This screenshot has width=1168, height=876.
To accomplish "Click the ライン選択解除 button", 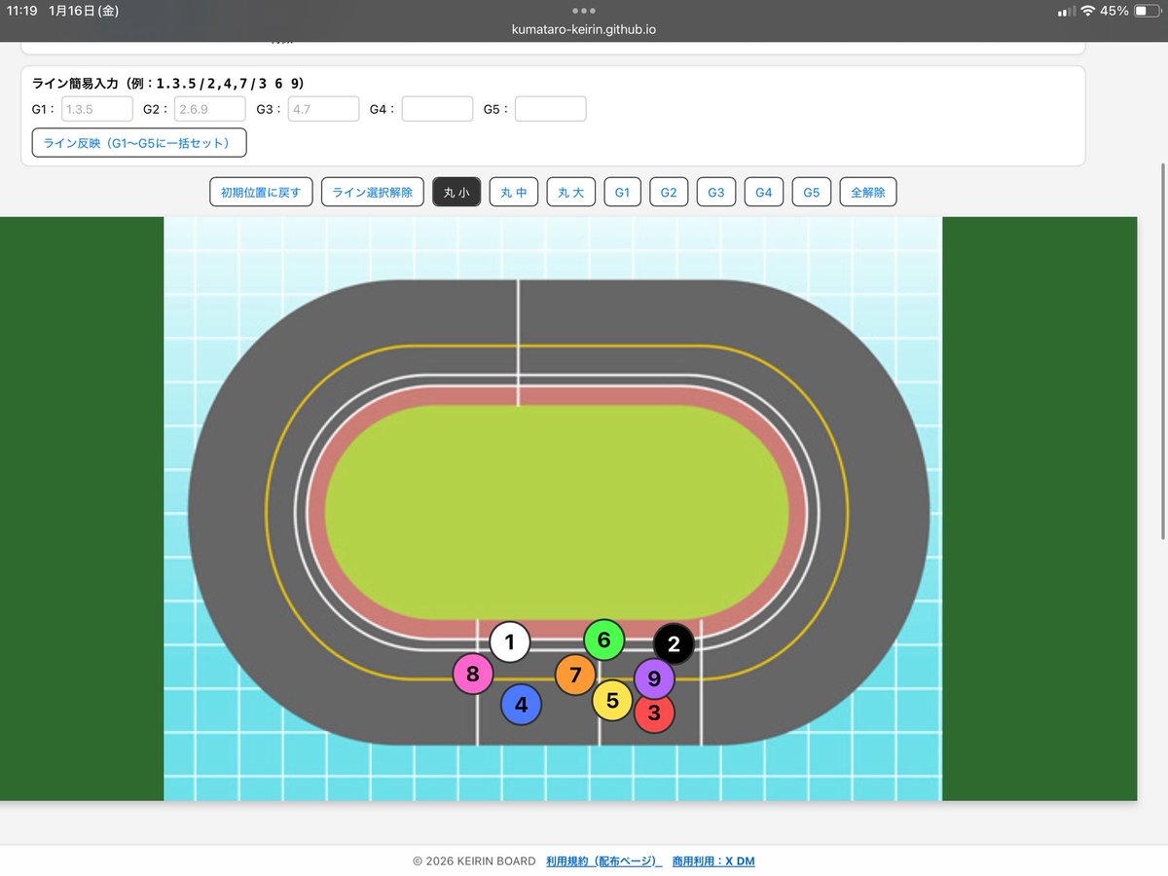I will (x=373, y=193).
